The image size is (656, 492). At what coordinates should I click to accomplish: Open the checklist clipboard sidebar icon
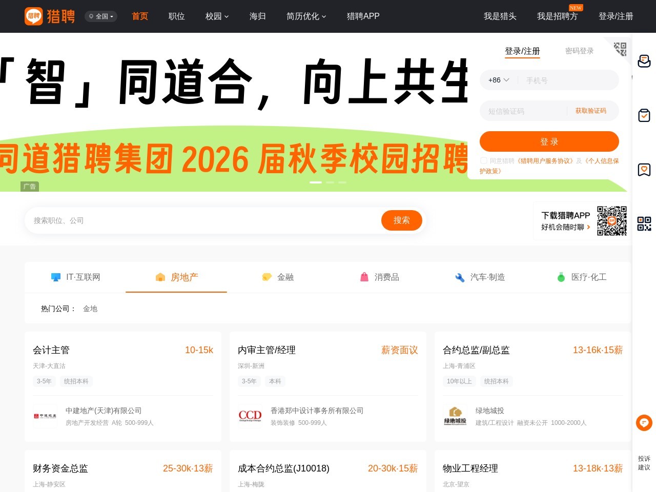tap(644, 115)
